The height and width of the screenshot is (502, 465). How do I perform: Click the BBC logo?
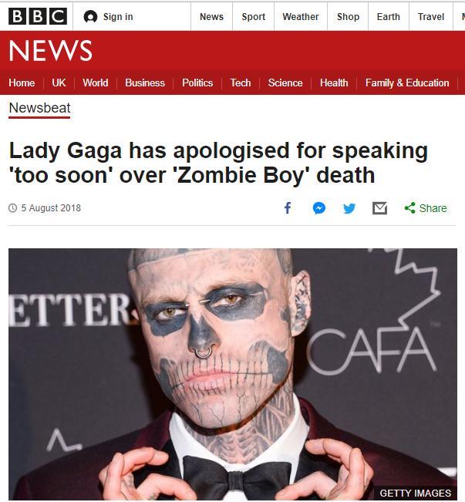pyautogui.click(x=38, y=16)
